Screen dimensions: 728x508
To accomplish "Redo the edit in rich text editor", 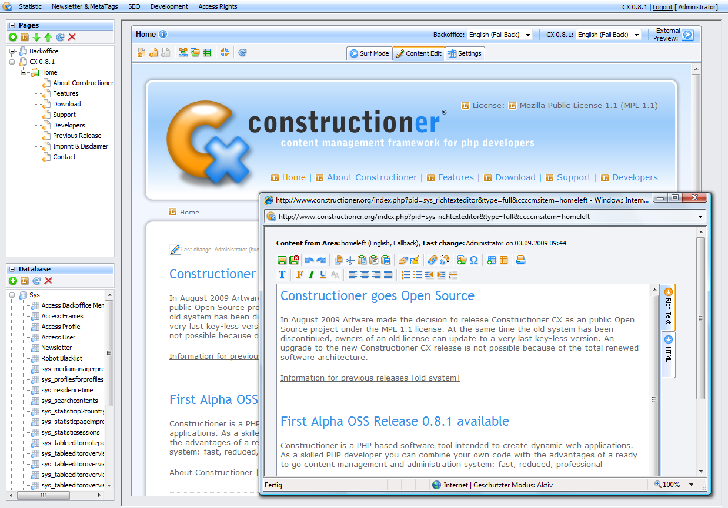I will 321,260.
